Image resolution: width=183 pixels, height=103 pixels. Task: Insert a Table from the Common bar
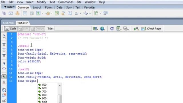point(25,13)
